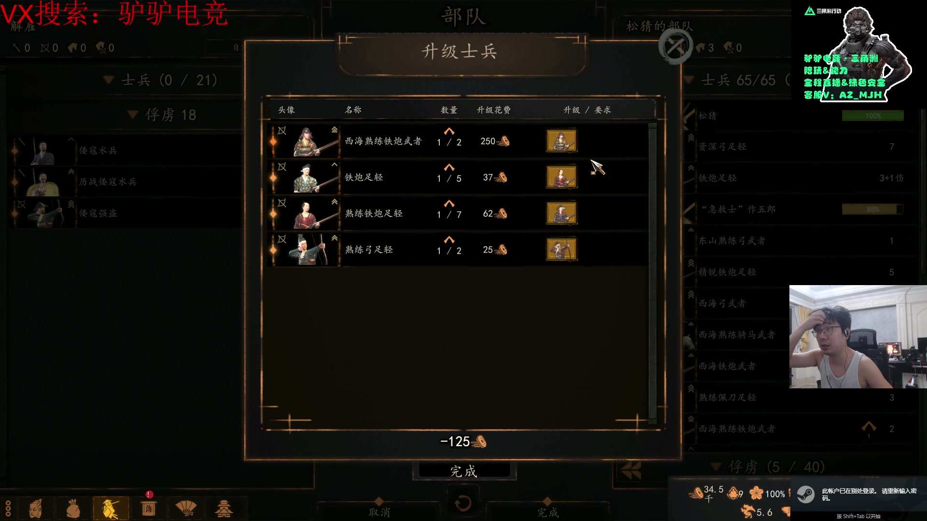The image size is (927, 521).
Task: Select archer upgrade icon for 熟练弓足轻
Action: pyautogui.click(x=561, y=249)
